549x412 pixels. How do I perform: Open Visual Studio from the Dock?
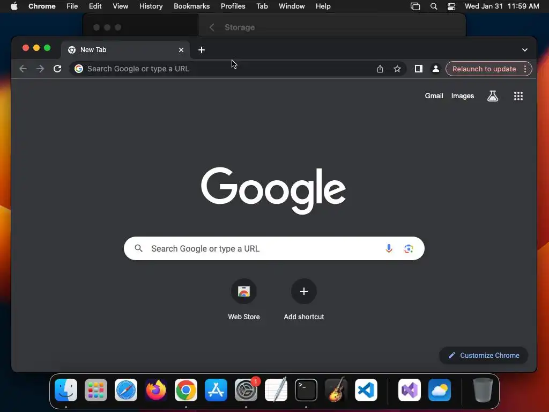pyautogui.click(x=409, y=390)
